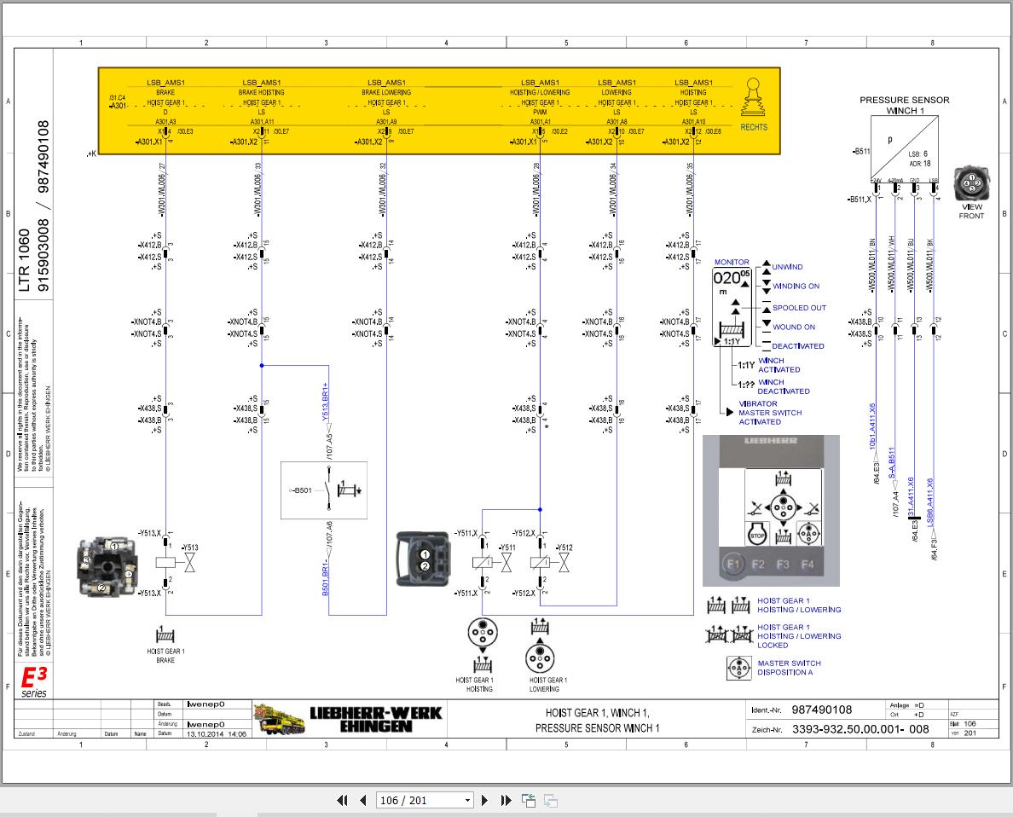This screenshot has width=1013, height=817.
Task: Open the 10b1.A411.X6 reference link
Action: pyautogui.click(x=872, y=426)
